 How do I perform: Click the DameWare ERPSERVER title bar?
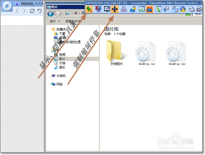(143, 3)
